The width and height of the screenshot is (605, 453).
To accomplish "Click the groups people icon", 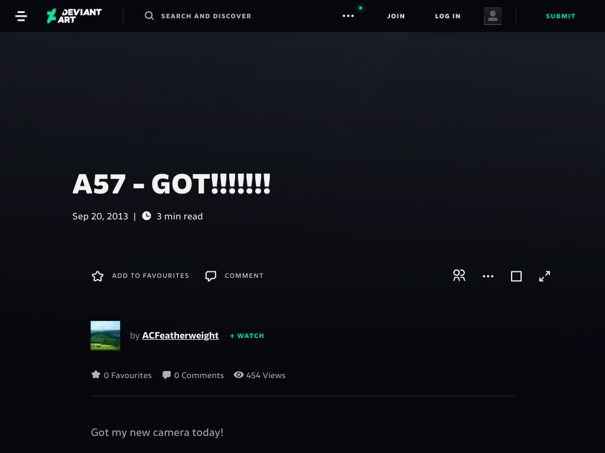I will click(459, 276).
